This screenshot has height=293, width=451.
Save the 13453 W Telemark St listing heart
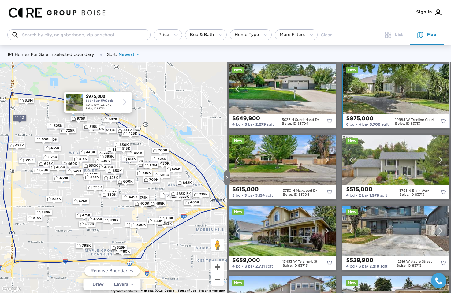pyautogui.click(x=329, y=263)
